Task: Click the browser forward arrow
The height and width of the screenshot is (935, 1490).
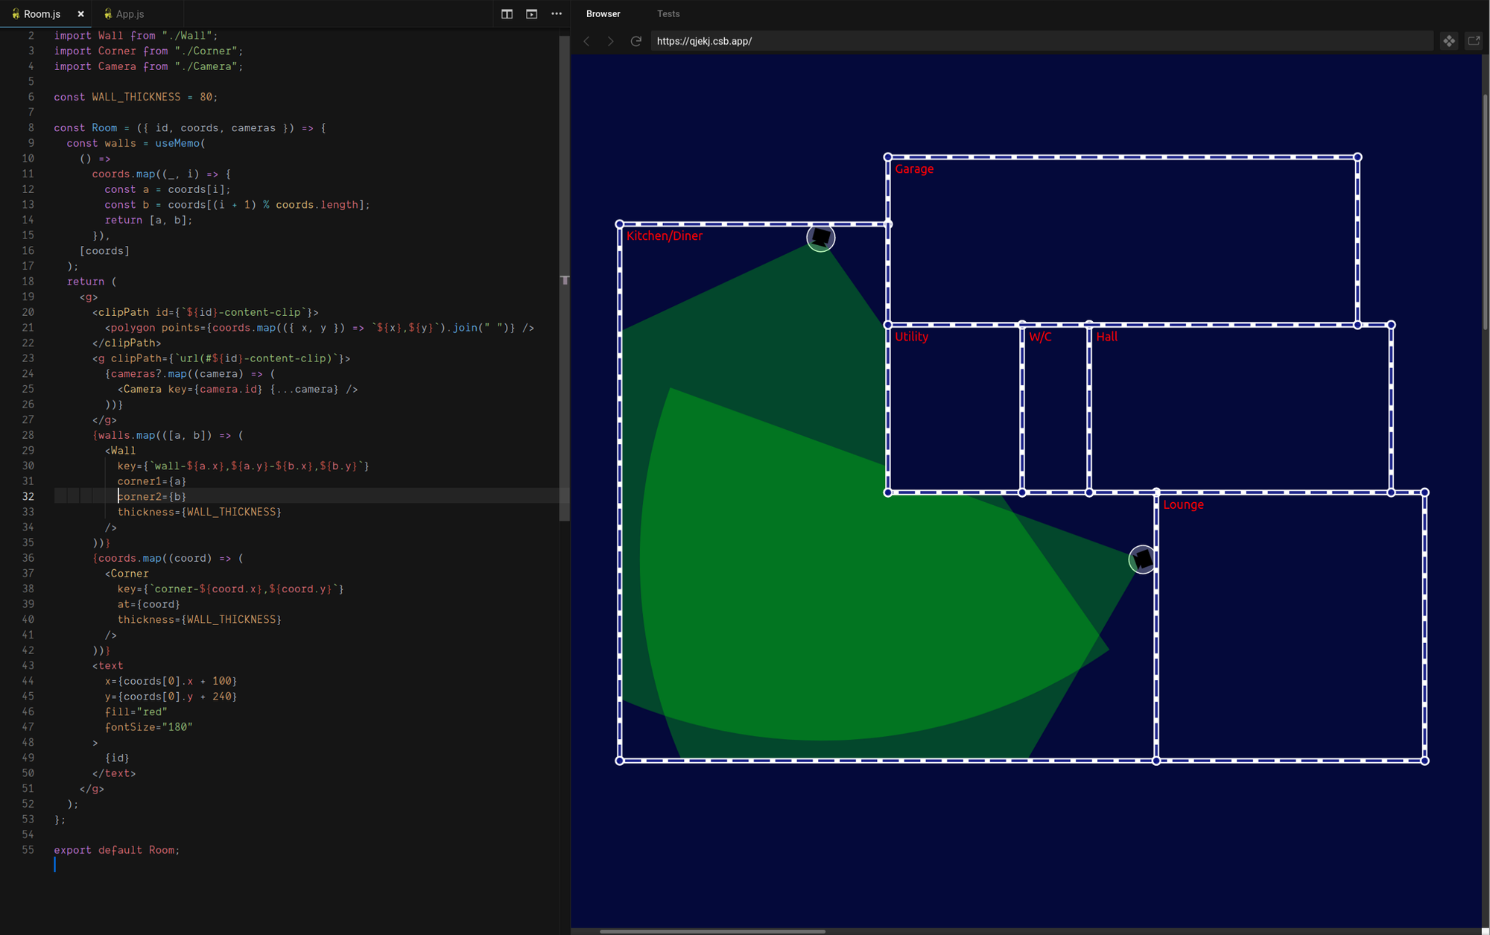Action: (611, 41)
